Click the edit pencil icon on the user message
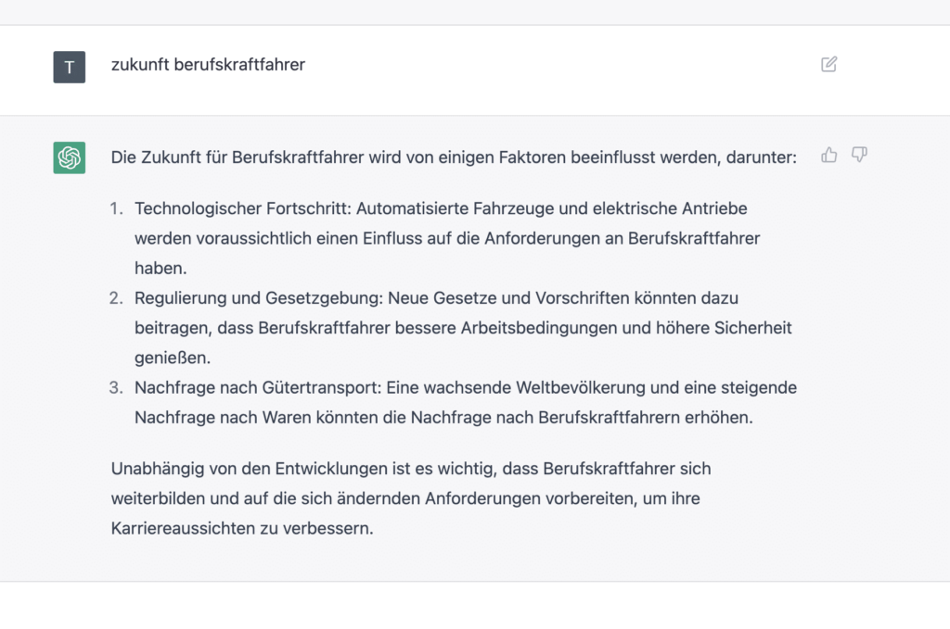The image size is (950, 629). tap(828, 64)
